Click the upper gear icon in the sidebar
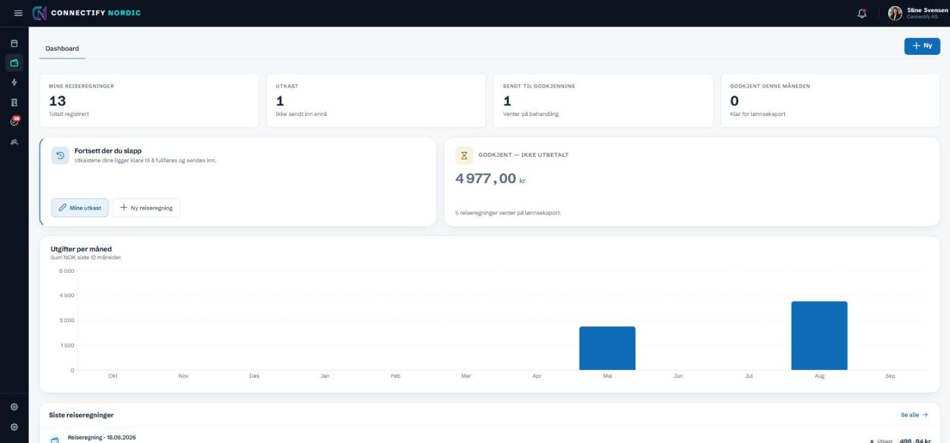 click(14, 407)
